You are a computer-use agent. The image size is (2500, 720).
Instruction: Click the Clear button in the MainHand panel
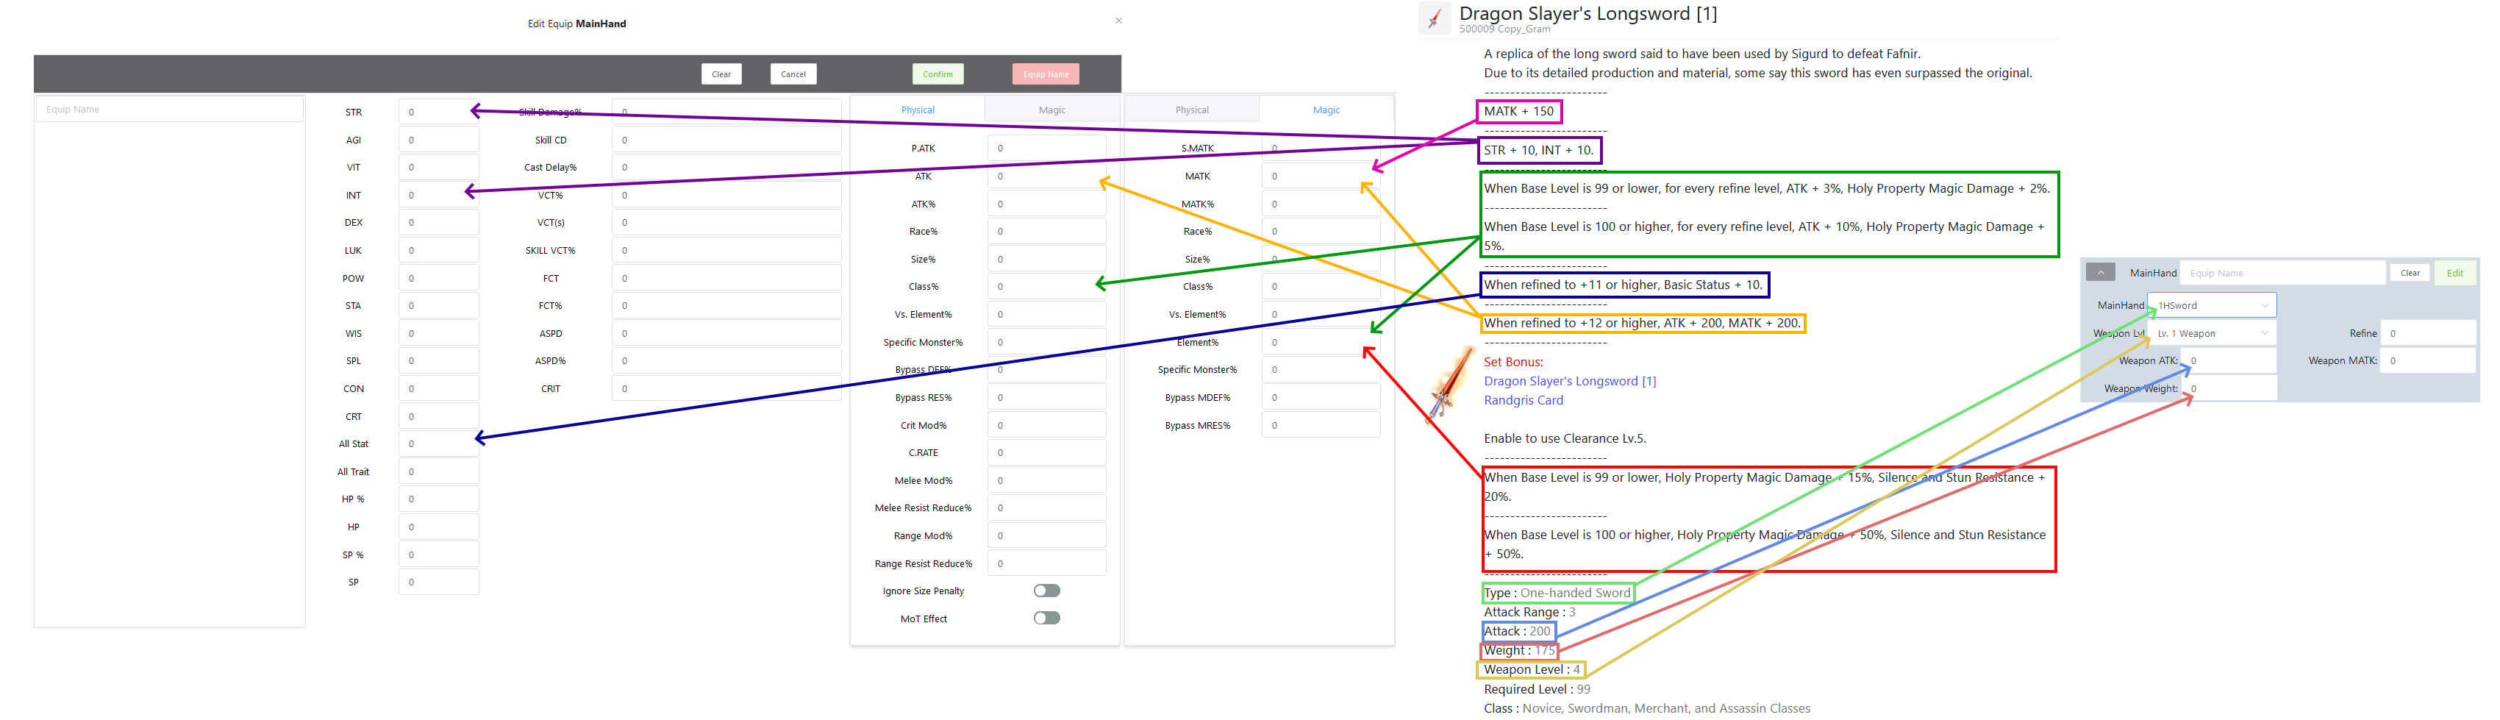[x=2410, y=273]
